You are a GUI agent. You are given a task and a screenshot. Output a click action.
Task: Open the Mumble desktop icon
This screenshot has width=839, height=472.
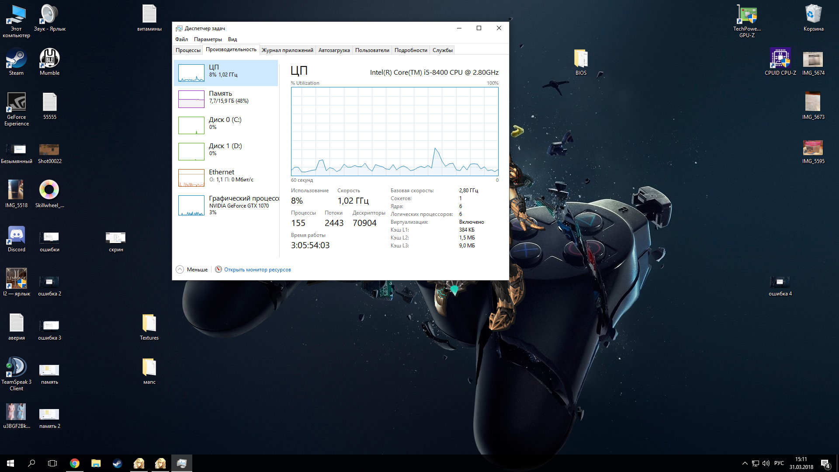[50, 62]
